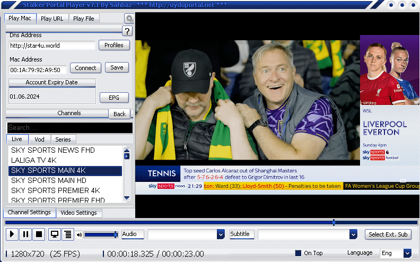Save the Mac address with Save
The image size is (420, 262).
[x=117, y=67]
